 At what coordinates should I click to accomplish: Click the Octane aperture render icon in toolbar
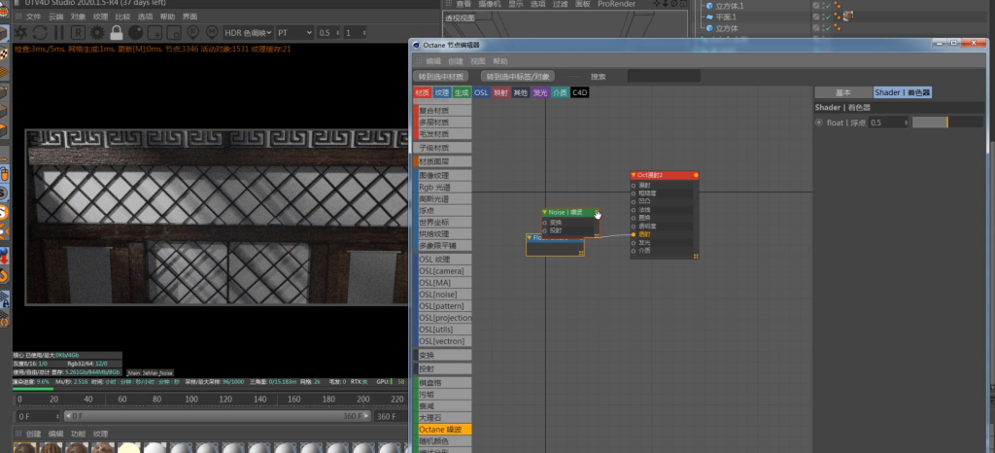tap(21, 32)
